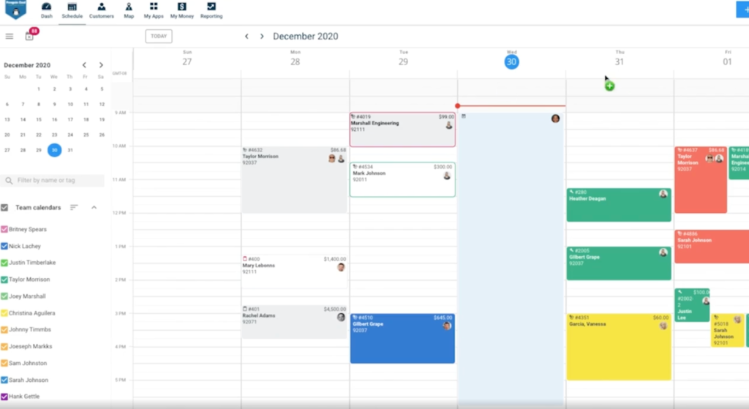
Task: Mini calendar next month chevron
Action: [101, 65]
